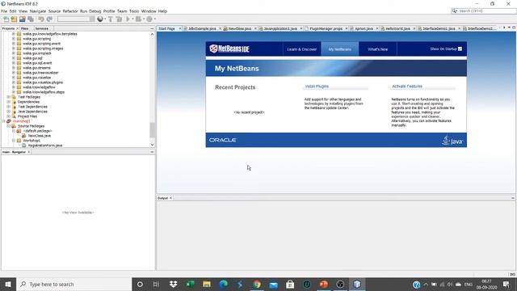Click the Open Project toolbar icon
Image resolution: width=517 pixels, height=291 pixels.
click(23, 19)
